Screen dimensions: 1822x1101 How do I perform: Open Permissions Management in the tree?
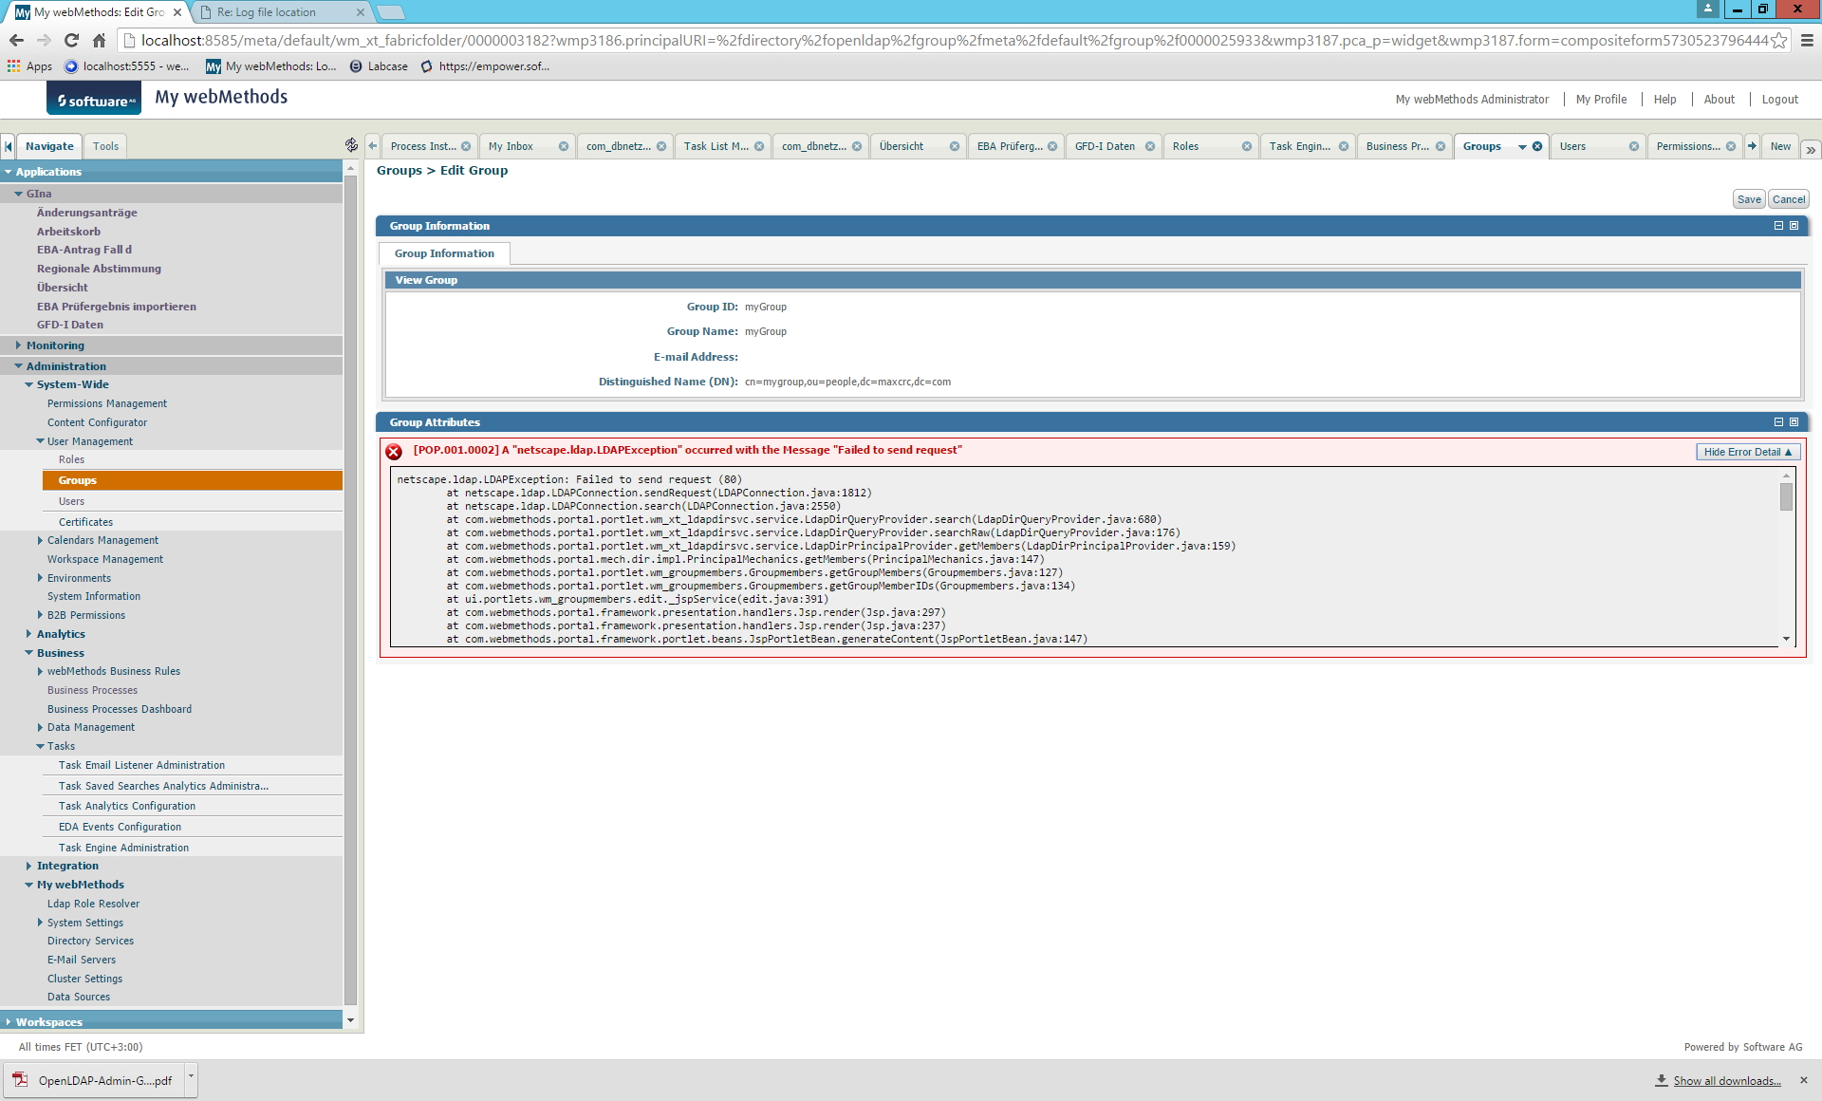click(x=107, y=403)
